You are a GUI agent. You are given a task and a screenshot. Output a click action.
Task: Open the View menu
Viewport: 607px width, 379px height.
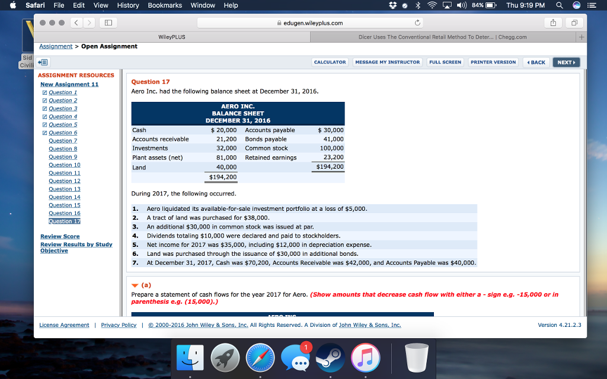[x=101, y=5]
